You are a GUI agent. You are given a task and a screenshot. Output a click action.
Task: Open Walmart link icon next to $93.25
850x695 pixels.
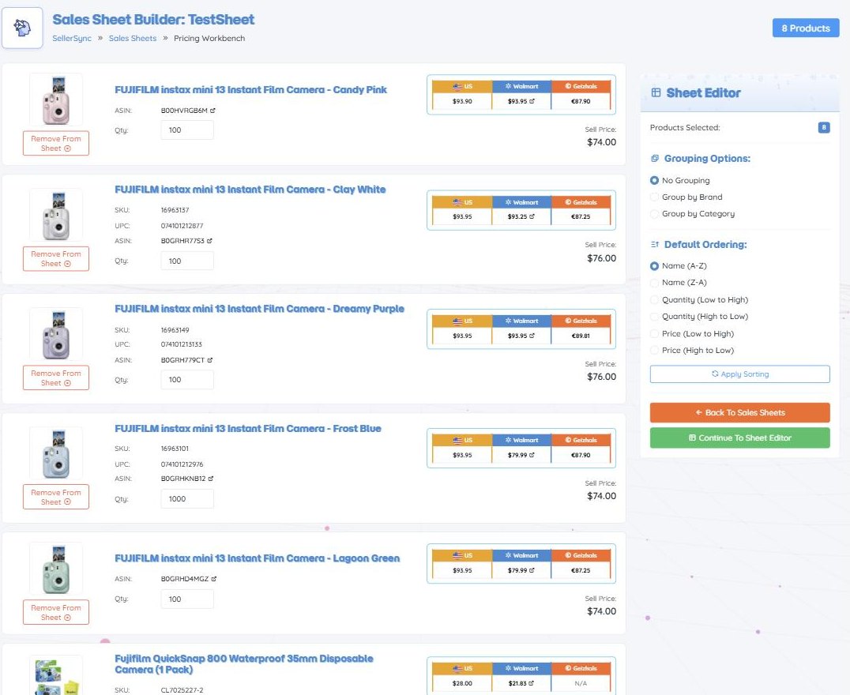532,216
